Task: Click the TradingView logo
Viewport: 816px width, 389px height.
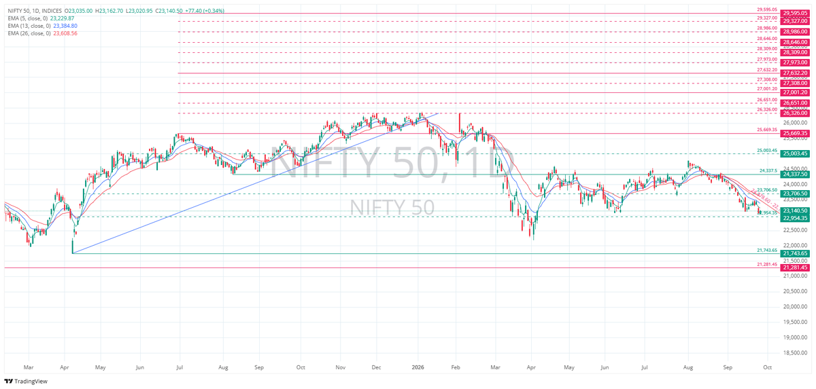Action: tap(27, 382)
